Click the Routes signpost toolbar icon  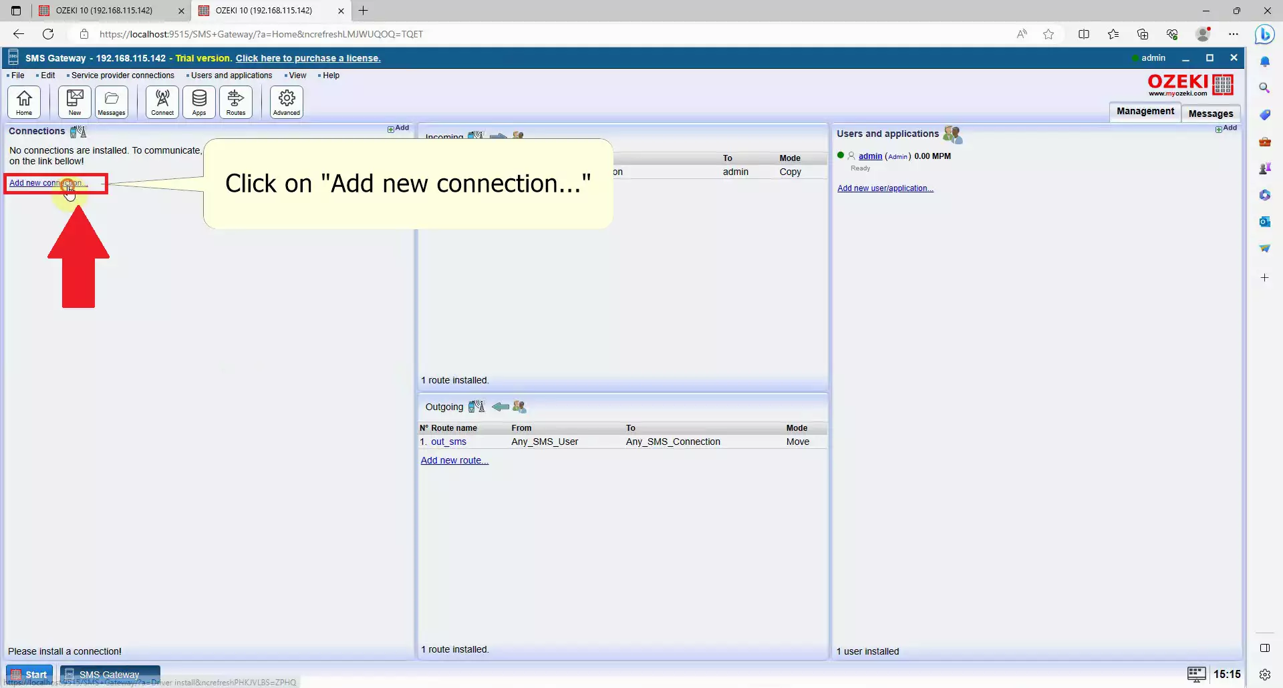pyautogui.click(x=236, y=102)
